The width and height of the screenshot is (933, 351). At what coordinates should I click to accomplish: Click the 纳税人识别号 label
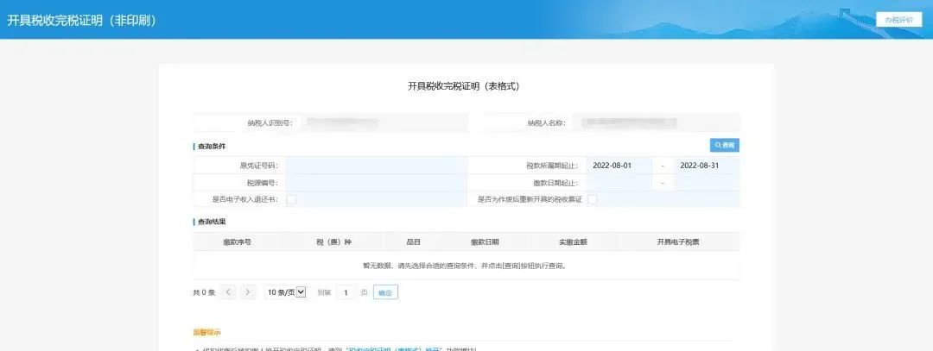270,123
